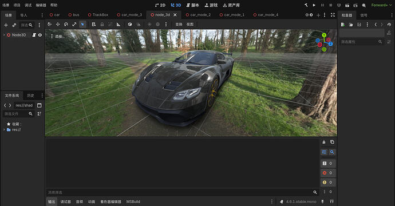Load existing resource folder icon in Inspector

(351, 25)
